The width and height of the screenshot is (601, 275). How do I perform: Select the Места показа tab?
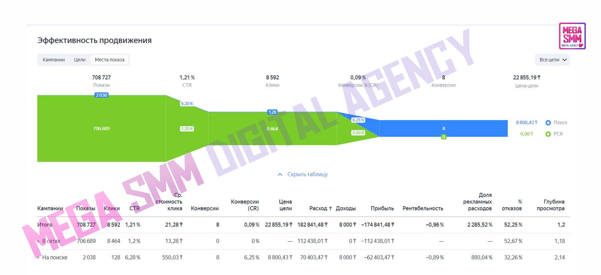click(109, 60)
